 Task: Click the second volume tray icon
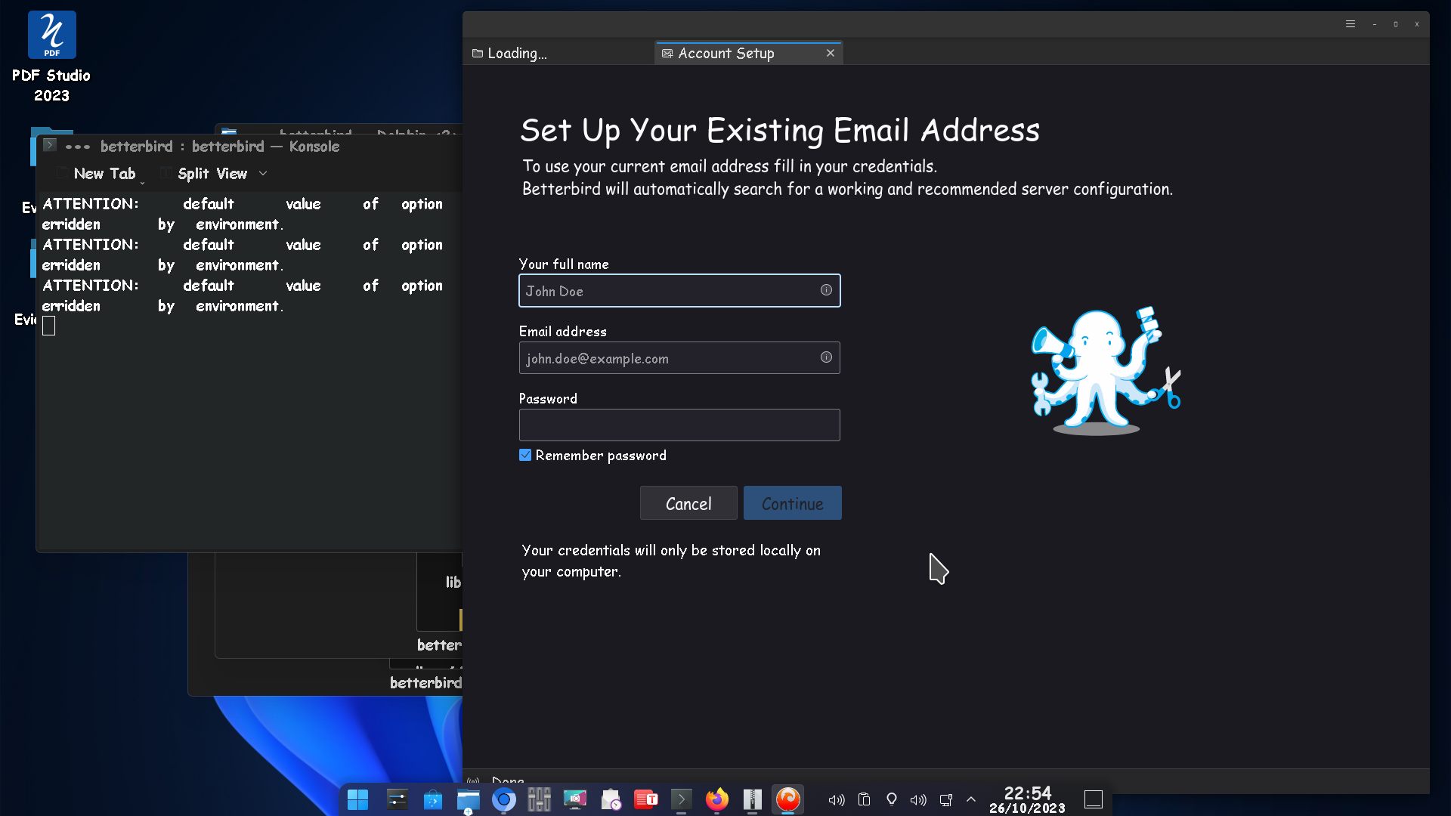tap(918, 799)
